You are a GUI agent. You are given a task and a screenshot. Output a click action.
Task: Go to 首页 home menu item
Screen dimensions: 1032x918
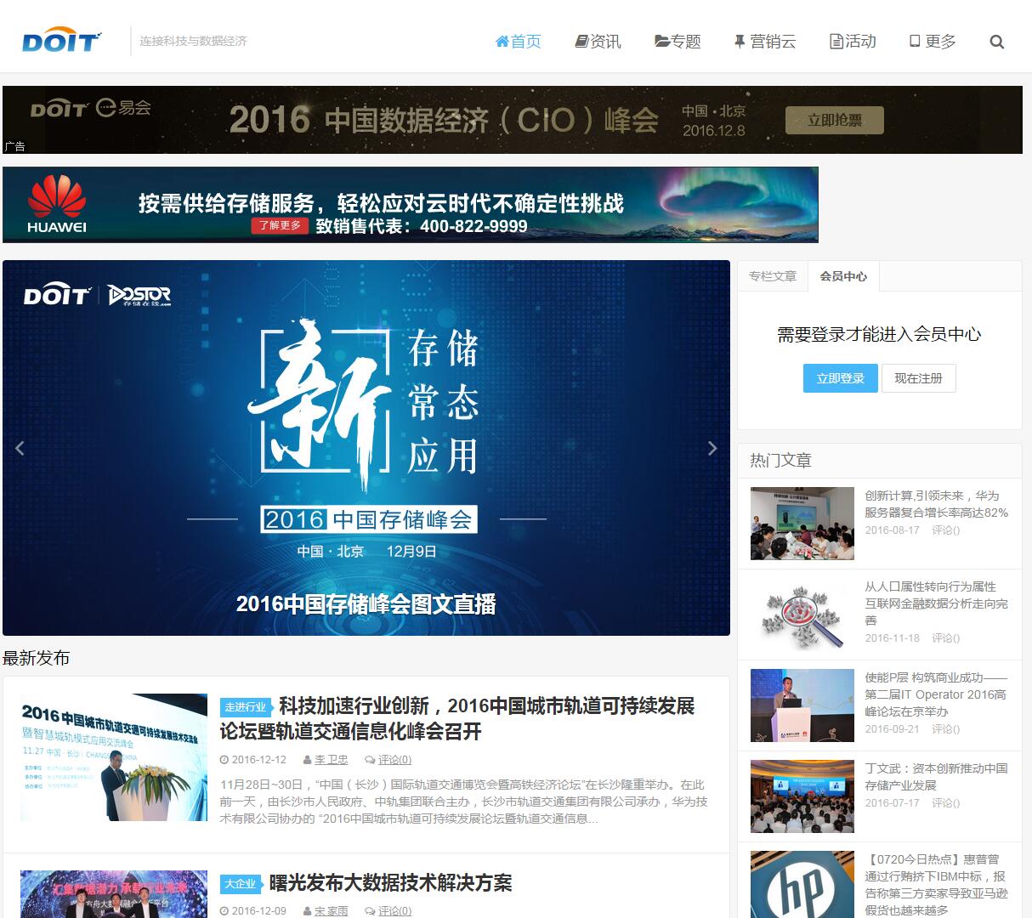click(518, 41)
